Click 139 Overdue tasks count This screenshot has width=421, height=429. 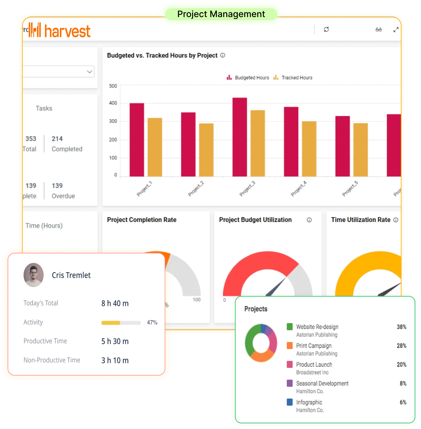coord(57,186)
